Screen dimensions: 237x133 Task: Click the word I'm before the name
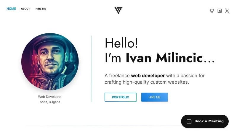113,58
